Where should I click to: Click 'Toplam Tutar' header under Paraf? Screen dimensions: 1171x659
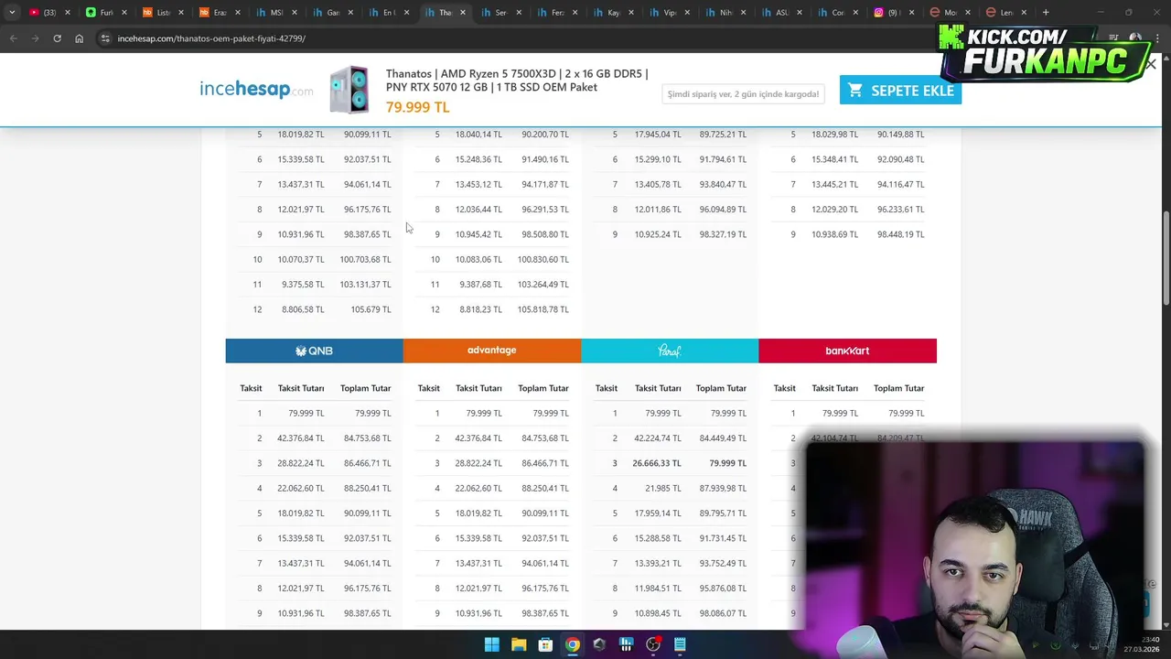721,388
